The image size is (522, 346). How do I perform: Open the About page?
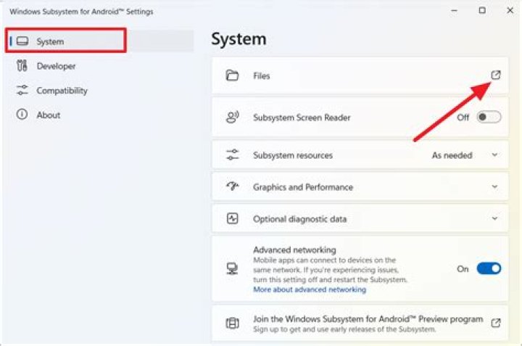click(x=49, y=115)
